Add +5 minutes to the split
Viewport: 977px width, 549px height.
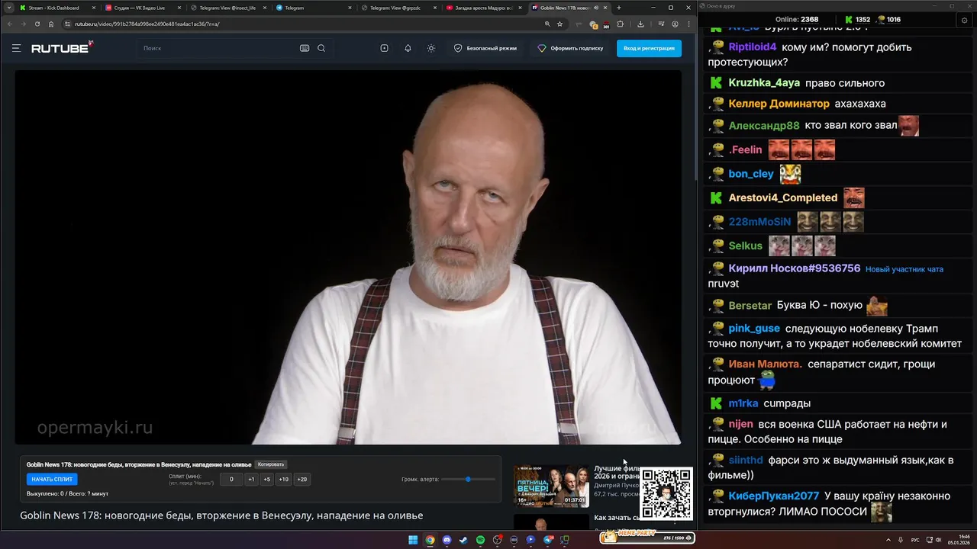[266, 480]
